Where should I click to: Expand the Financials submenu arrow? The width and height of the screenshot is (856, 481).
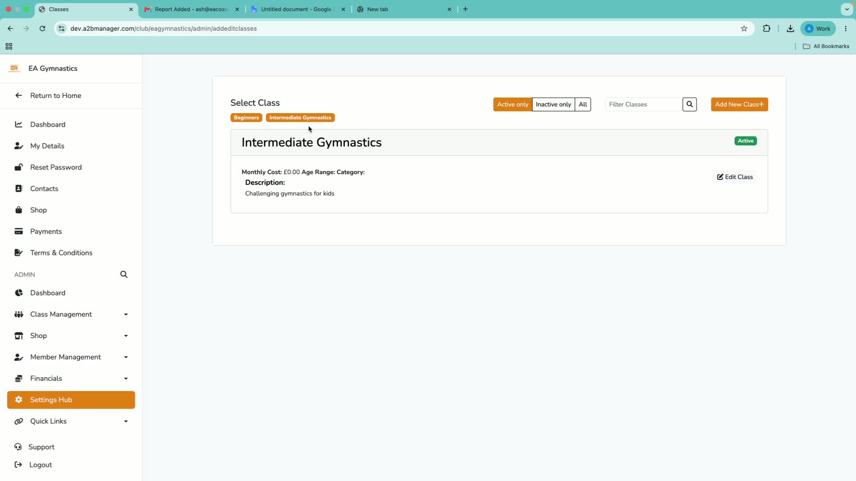[126, 379]
